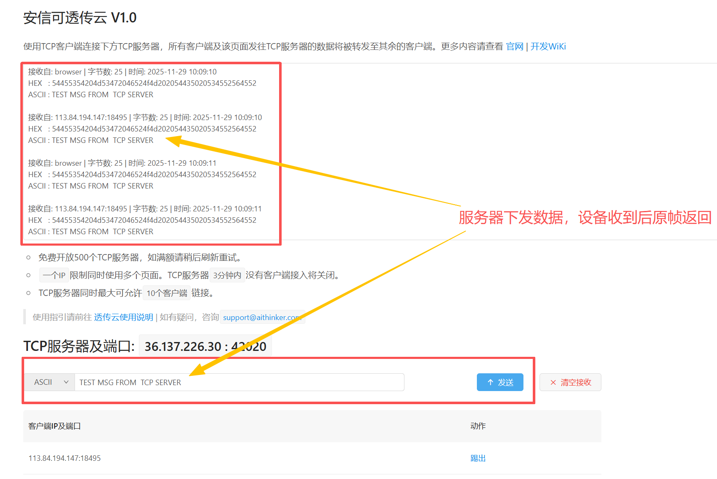717x479 pixels.
Task: Click the 10个客户端 tag
Action: 166,293
